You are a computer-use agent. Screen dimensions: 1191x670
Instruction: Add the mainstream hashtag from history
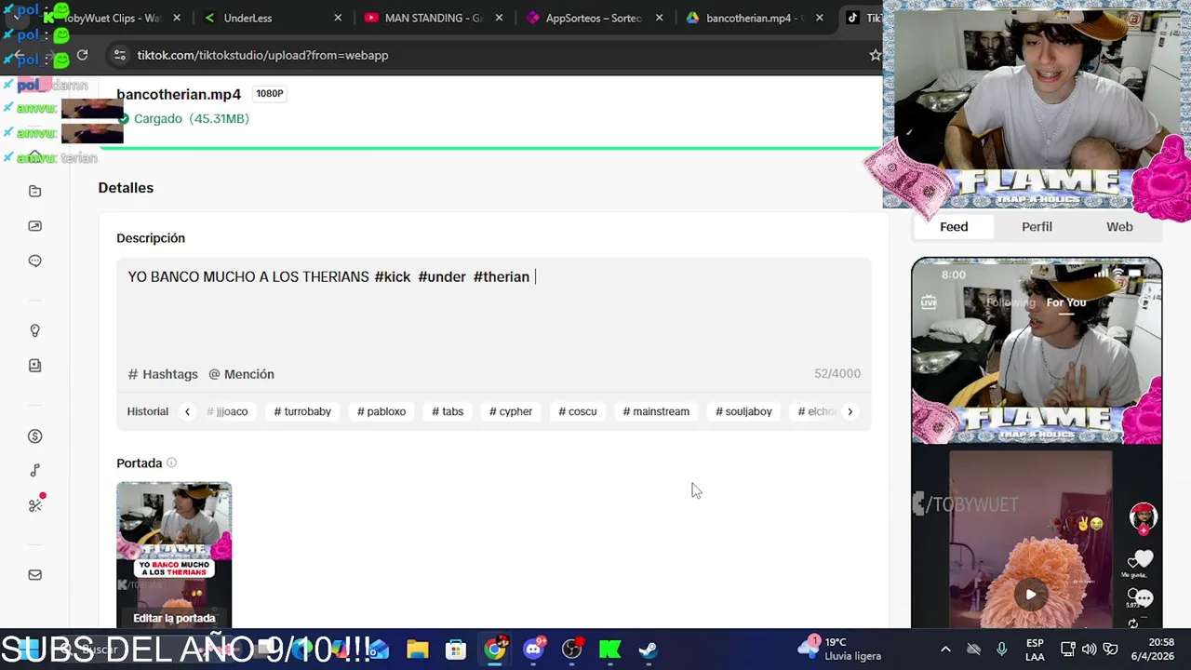(x=656, y=411)
